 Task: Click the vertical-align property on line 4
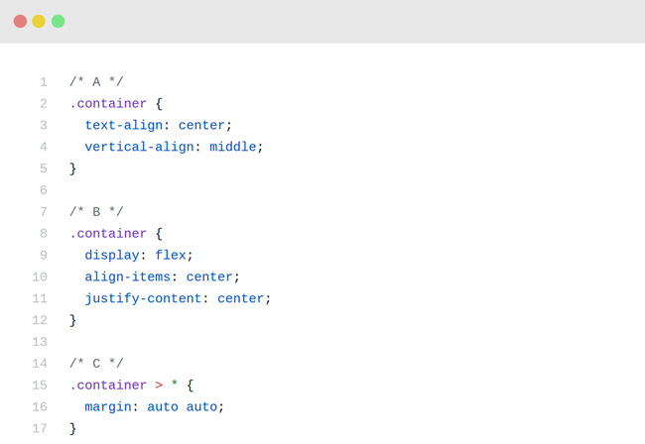(140, 147)
